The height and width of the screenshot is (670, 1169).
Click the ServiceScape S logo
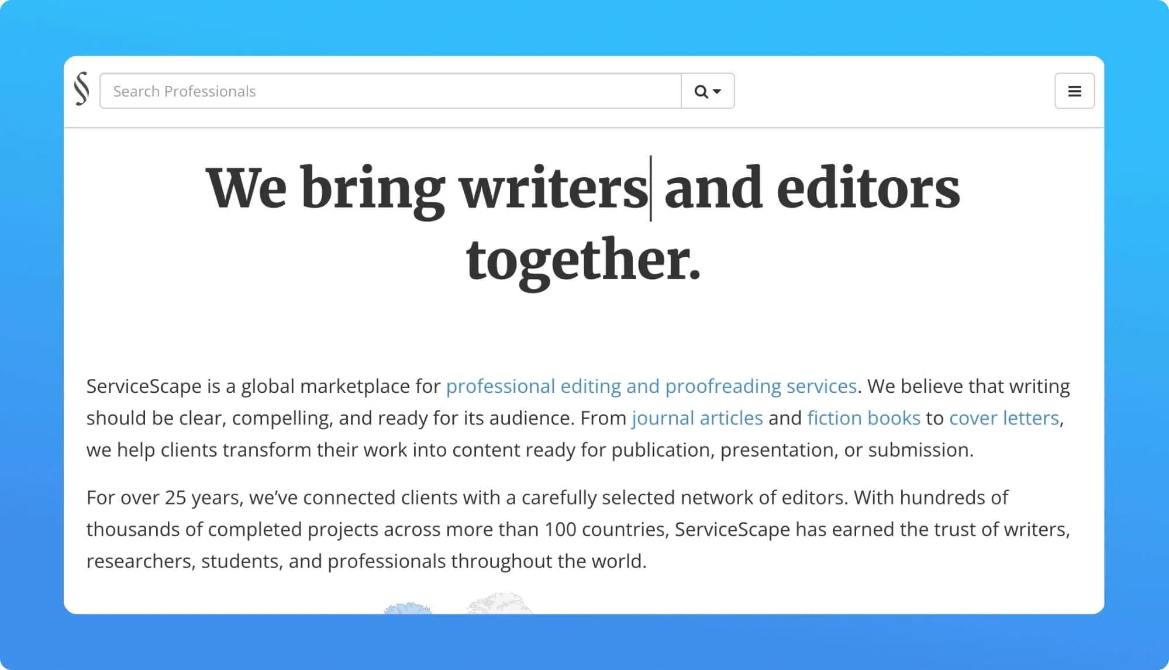click(x=82, y=89)
